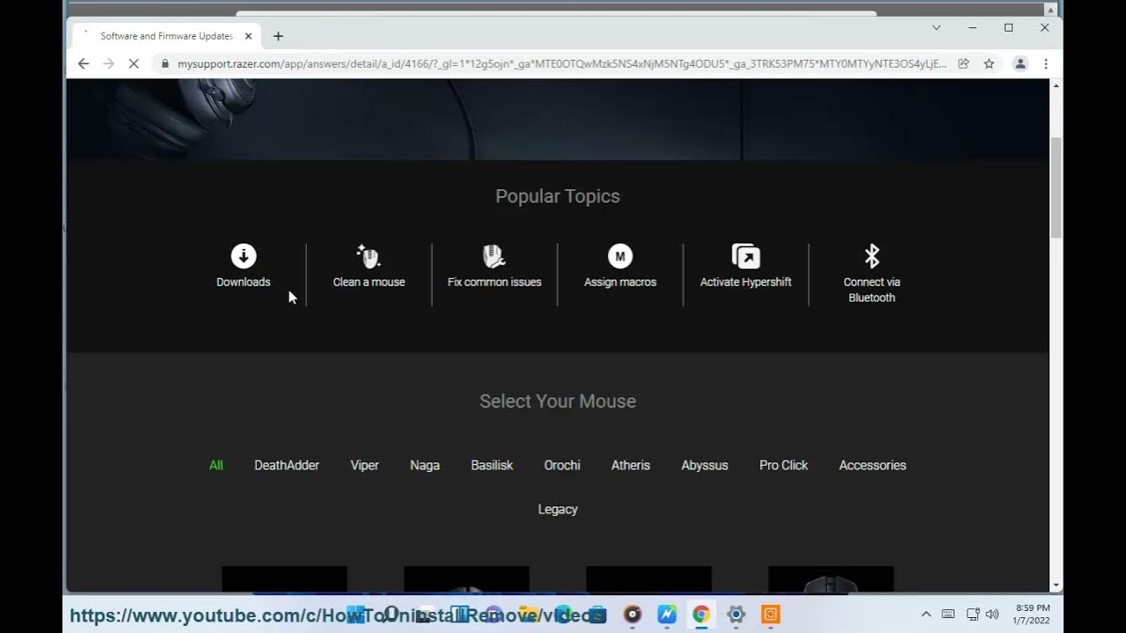Go back using browser back arrow
Viewport: 1126px width, 633px height.
(84, 63)
